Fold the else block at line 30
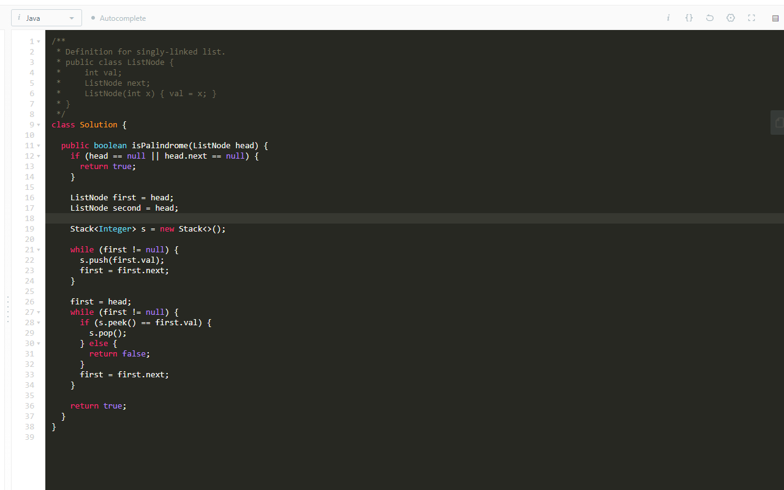 coord(39,344)
